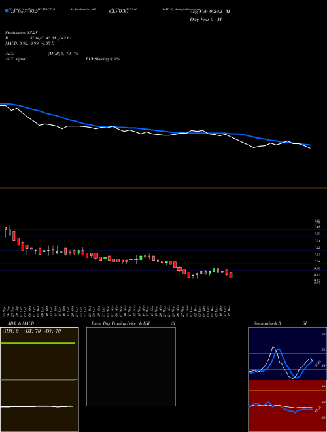327x432 pixels.
Task: Click the 'Stochastics: 33.28' readout
Action: [21, 33]
